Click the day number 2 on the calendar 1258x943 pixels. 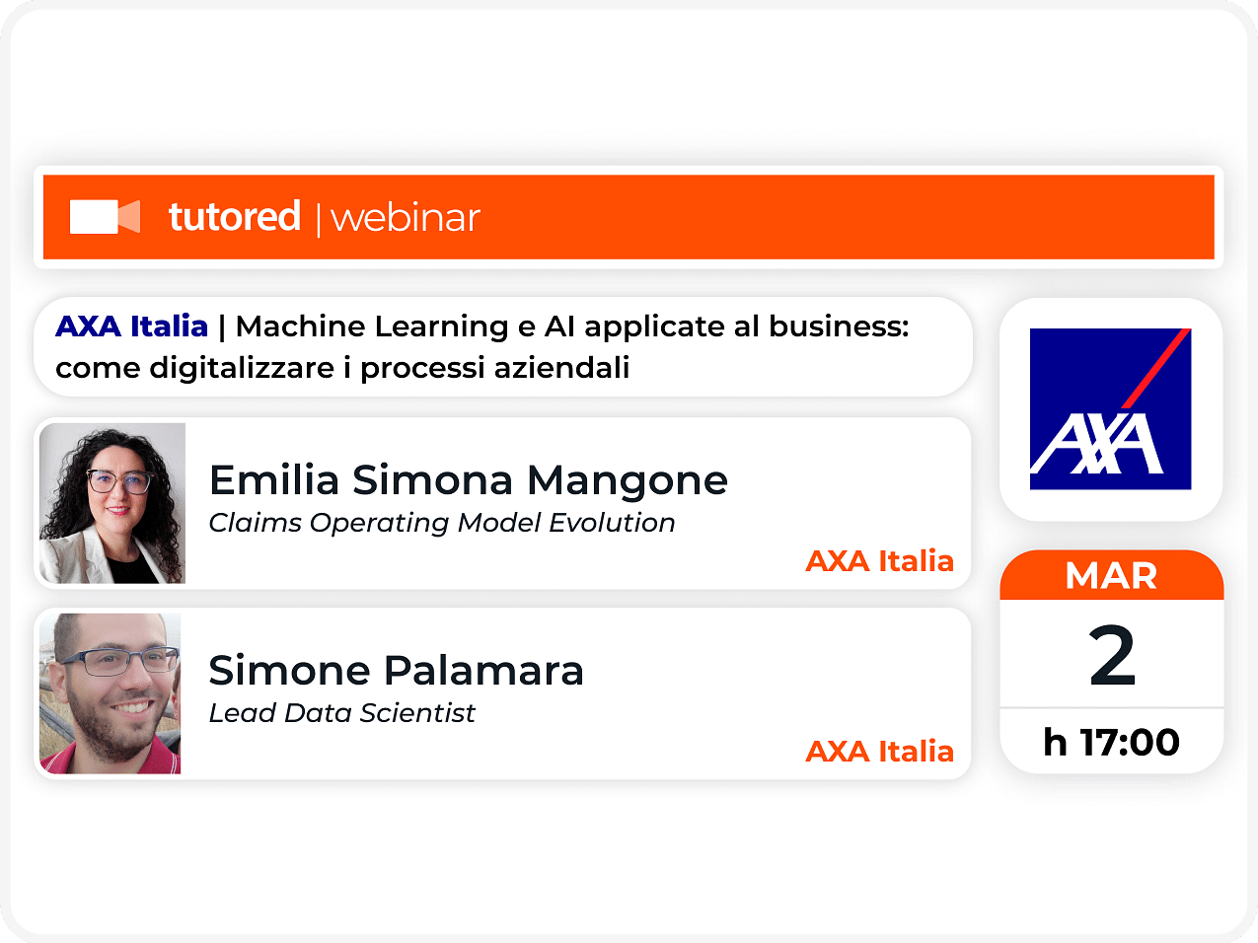[1113, 656]
